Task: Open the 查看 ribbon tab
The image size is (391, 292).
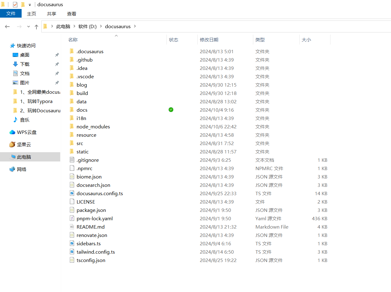Action: (72, 14)
